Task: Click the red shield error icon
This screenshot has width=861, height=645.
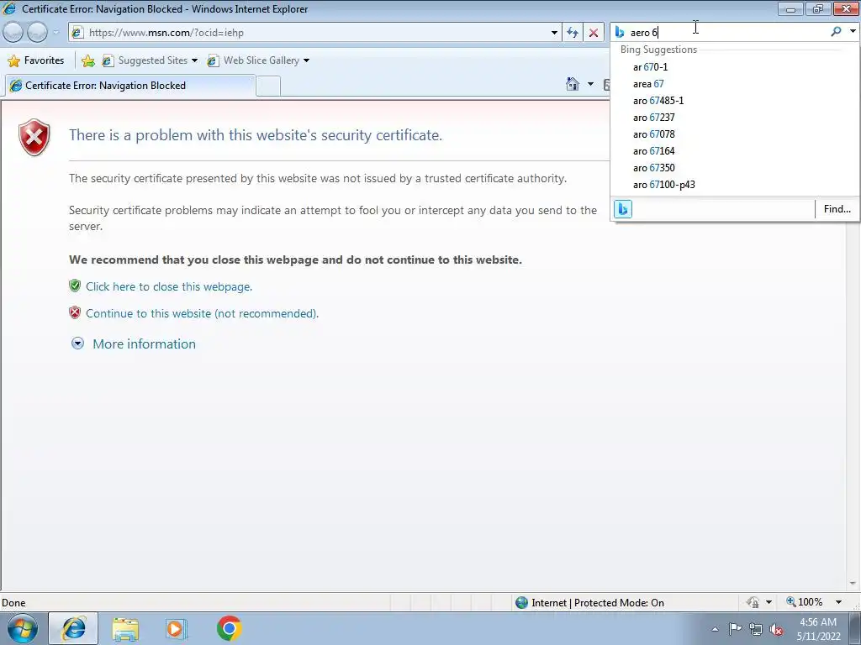Action: point(34,137)
